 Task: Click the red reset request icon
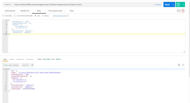coord(183,11)
